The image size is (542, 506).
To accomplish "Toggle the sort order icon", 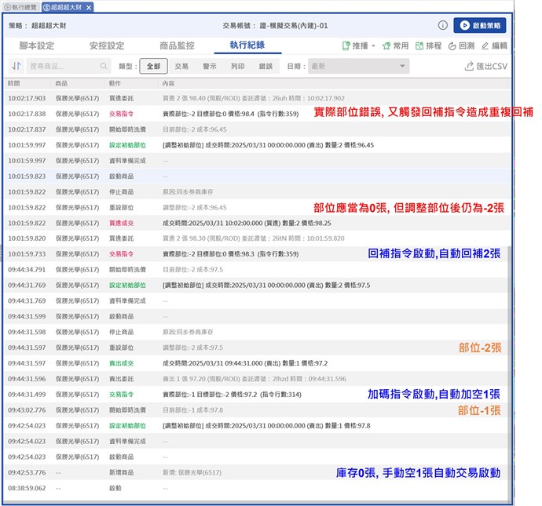I will click(x=16, y=67).
